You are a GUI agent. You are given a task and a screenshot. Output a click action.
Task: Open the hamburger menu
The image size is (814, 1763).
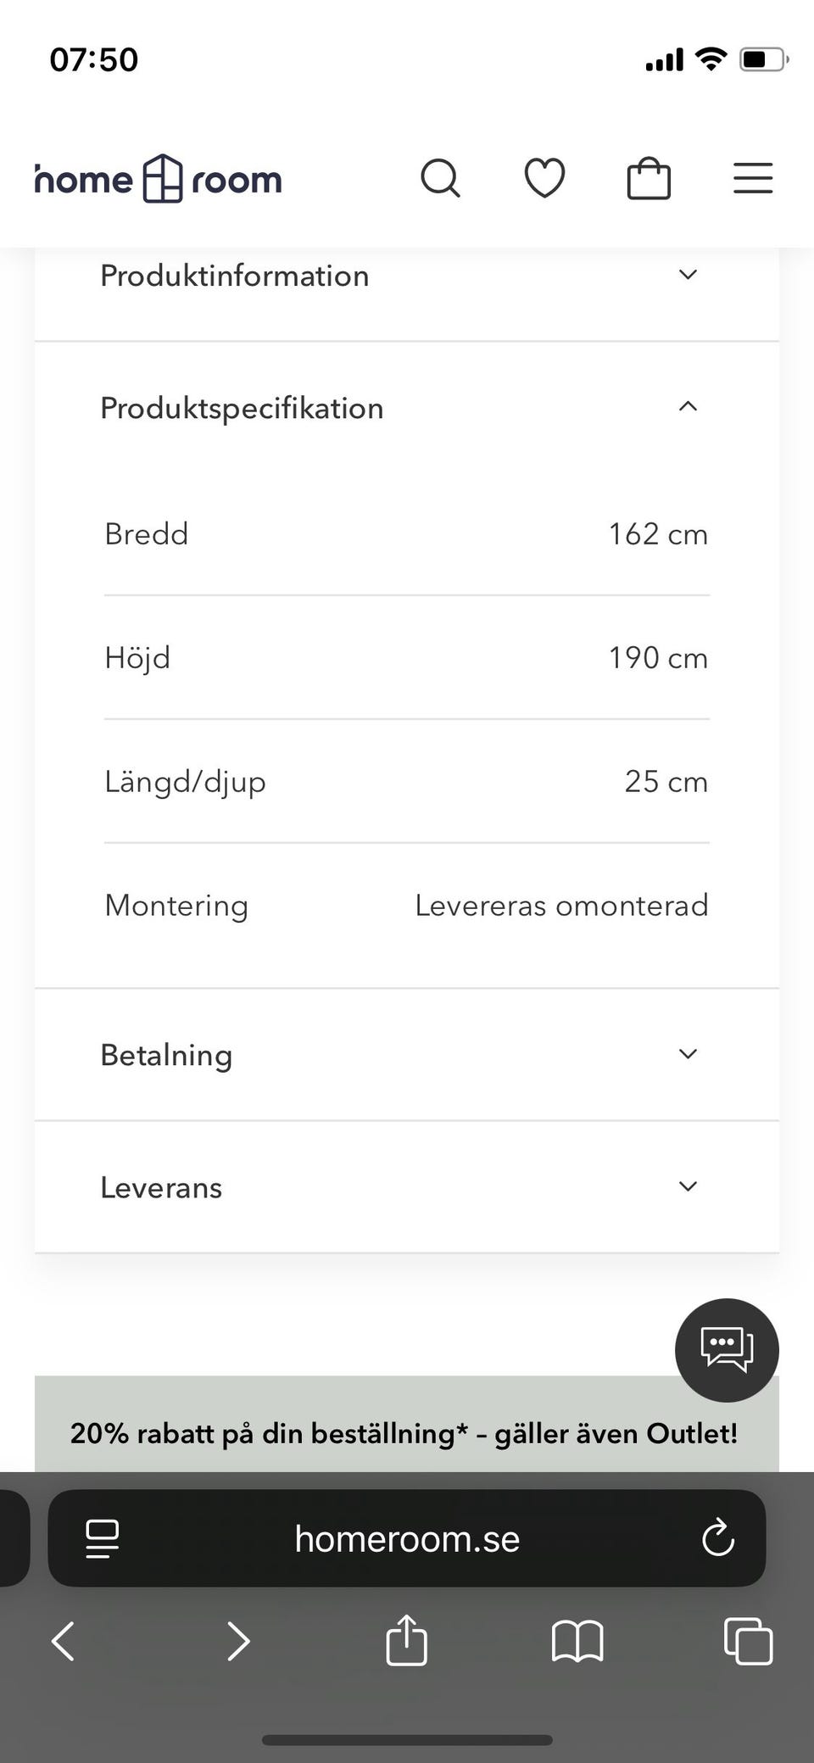click(752, 179)
